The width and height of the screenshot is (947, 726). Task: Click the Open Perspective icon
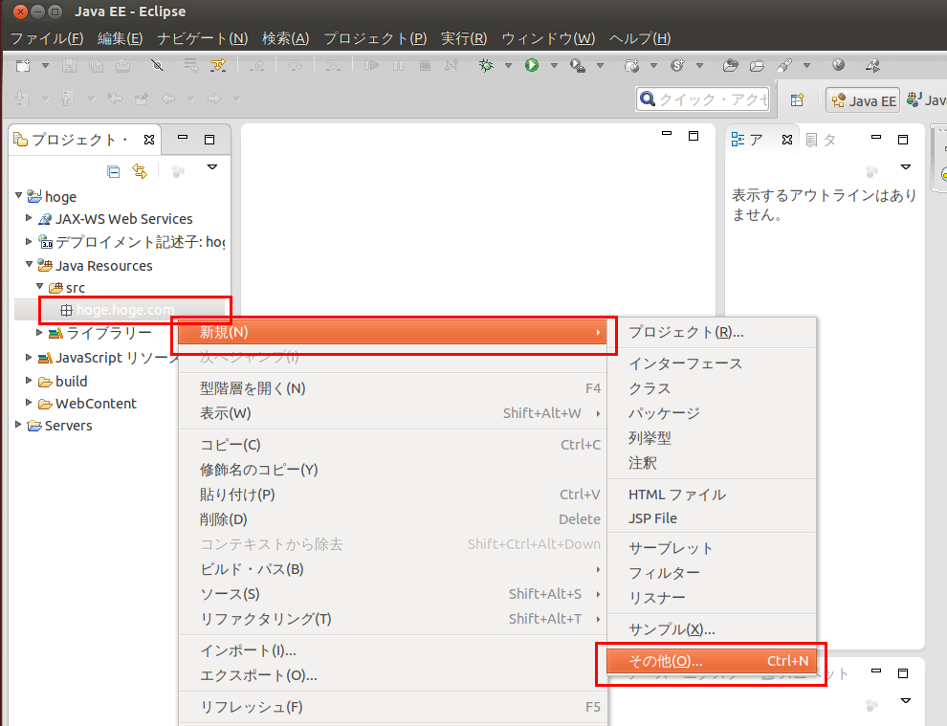click(x=797, y=99)
